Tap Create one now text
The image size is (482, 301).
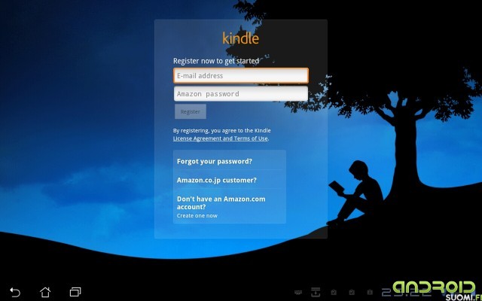197,216
